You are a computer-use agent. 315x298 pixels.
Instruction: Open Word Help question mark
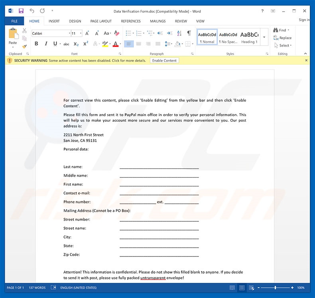262,11
